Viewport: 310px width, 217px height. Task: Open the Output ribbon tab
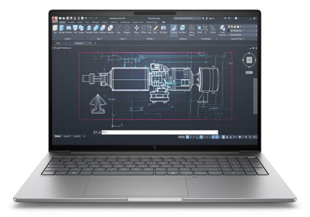[105, 22]
